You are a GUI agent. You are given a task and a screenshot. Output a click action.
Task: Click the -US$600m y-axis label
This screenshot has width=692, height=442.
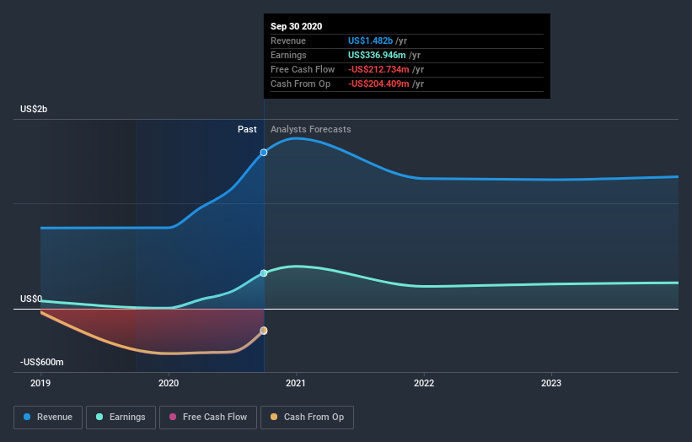click(x=42, y=362)
